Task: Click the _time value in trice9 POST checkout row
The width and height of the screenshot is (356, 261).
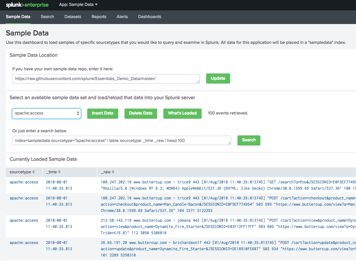Action: pyautogui.click(x=59, y=201)
